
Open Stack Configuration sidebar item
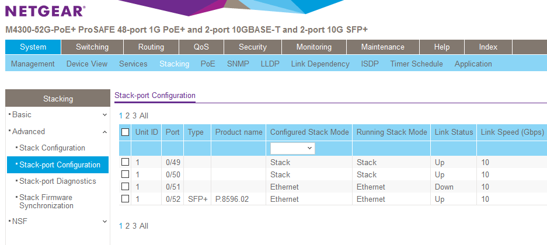52,148
